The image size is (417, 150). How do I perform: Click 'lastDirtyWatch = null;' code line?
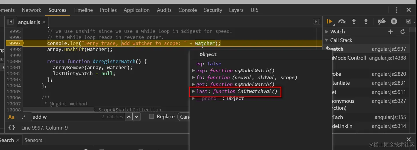[84, 73]
